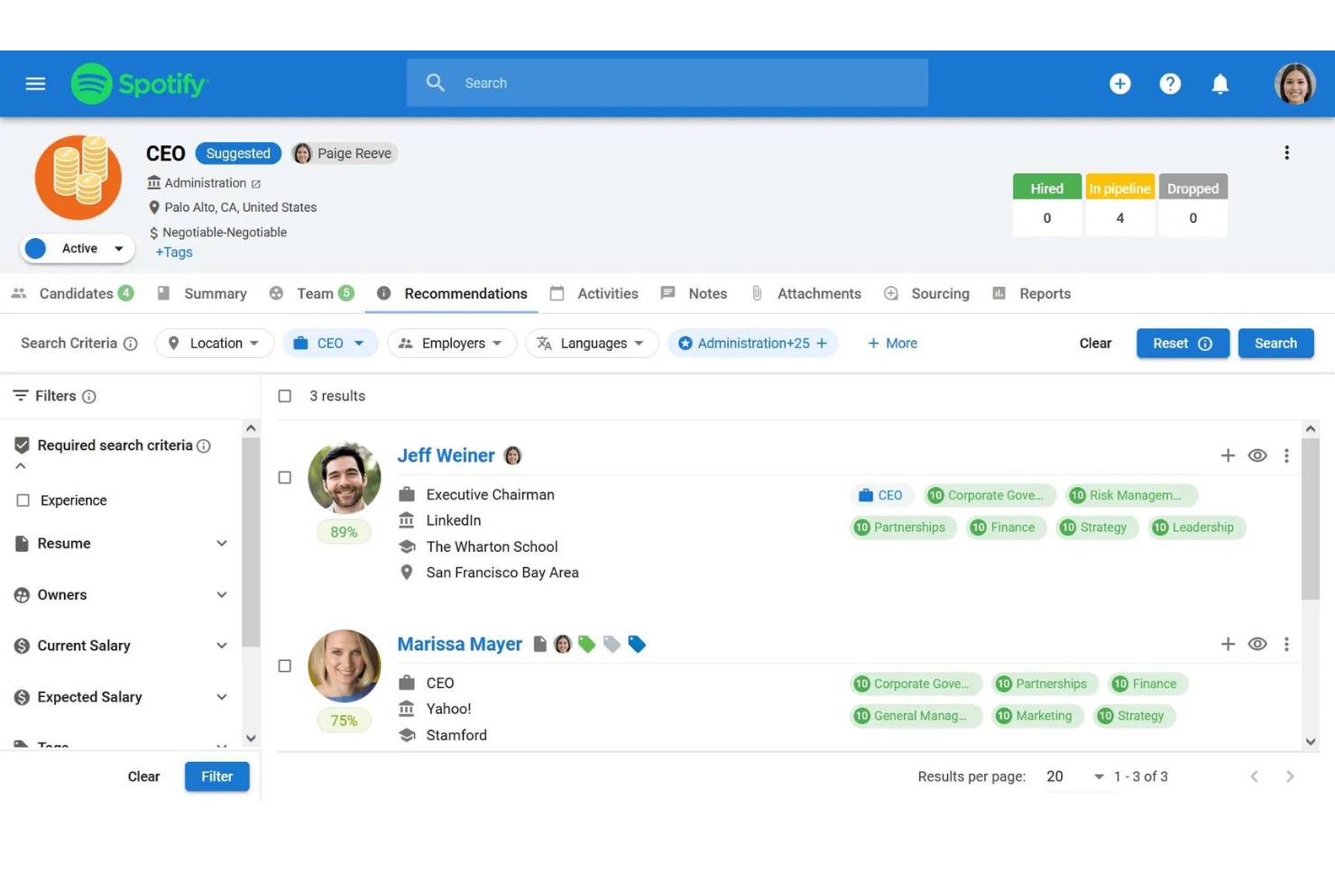Viewport: 1335px width, 890px height.
Task: Add Jeff Weiner using plus icon
Action: point(1228,455)
